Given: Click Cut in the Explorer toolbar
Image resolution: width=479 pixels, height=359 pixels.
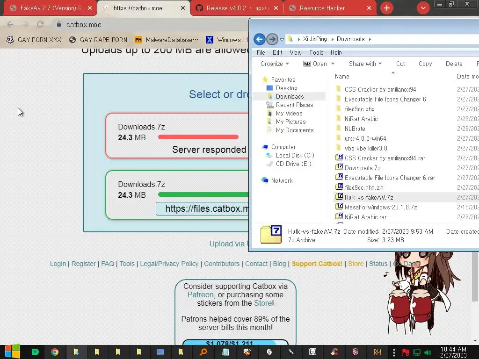Looking at the screenshot, I should pos(400,64).
